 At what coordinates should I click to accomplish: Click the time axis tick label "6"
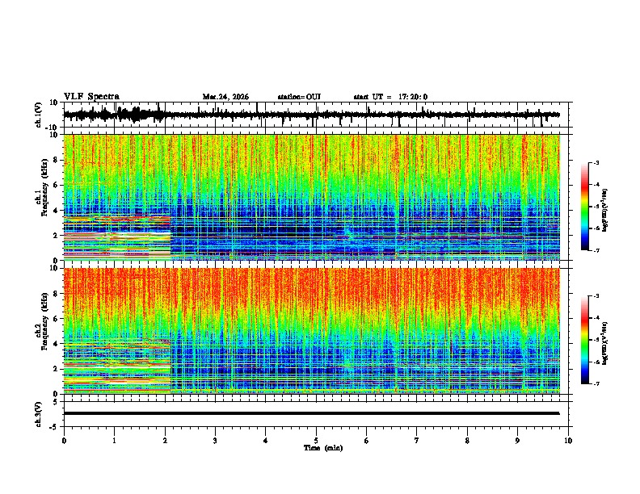367,441
